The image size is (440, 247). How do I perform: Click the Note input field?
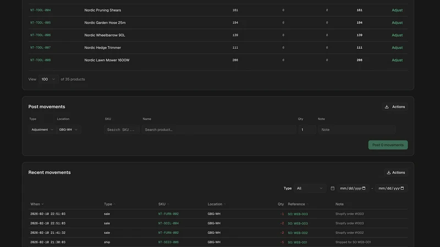(356, 130)
